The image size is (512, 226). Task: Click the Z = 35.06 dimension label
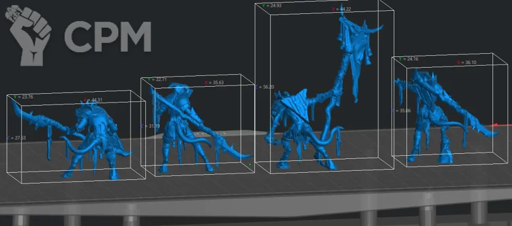click(x=401, y=110)
